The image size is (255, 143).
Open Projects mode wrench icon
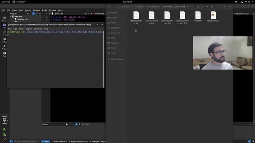pos(4,47)
